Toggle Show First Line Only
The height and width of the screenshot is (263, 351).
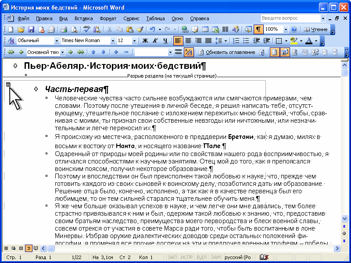click(178, 52)
